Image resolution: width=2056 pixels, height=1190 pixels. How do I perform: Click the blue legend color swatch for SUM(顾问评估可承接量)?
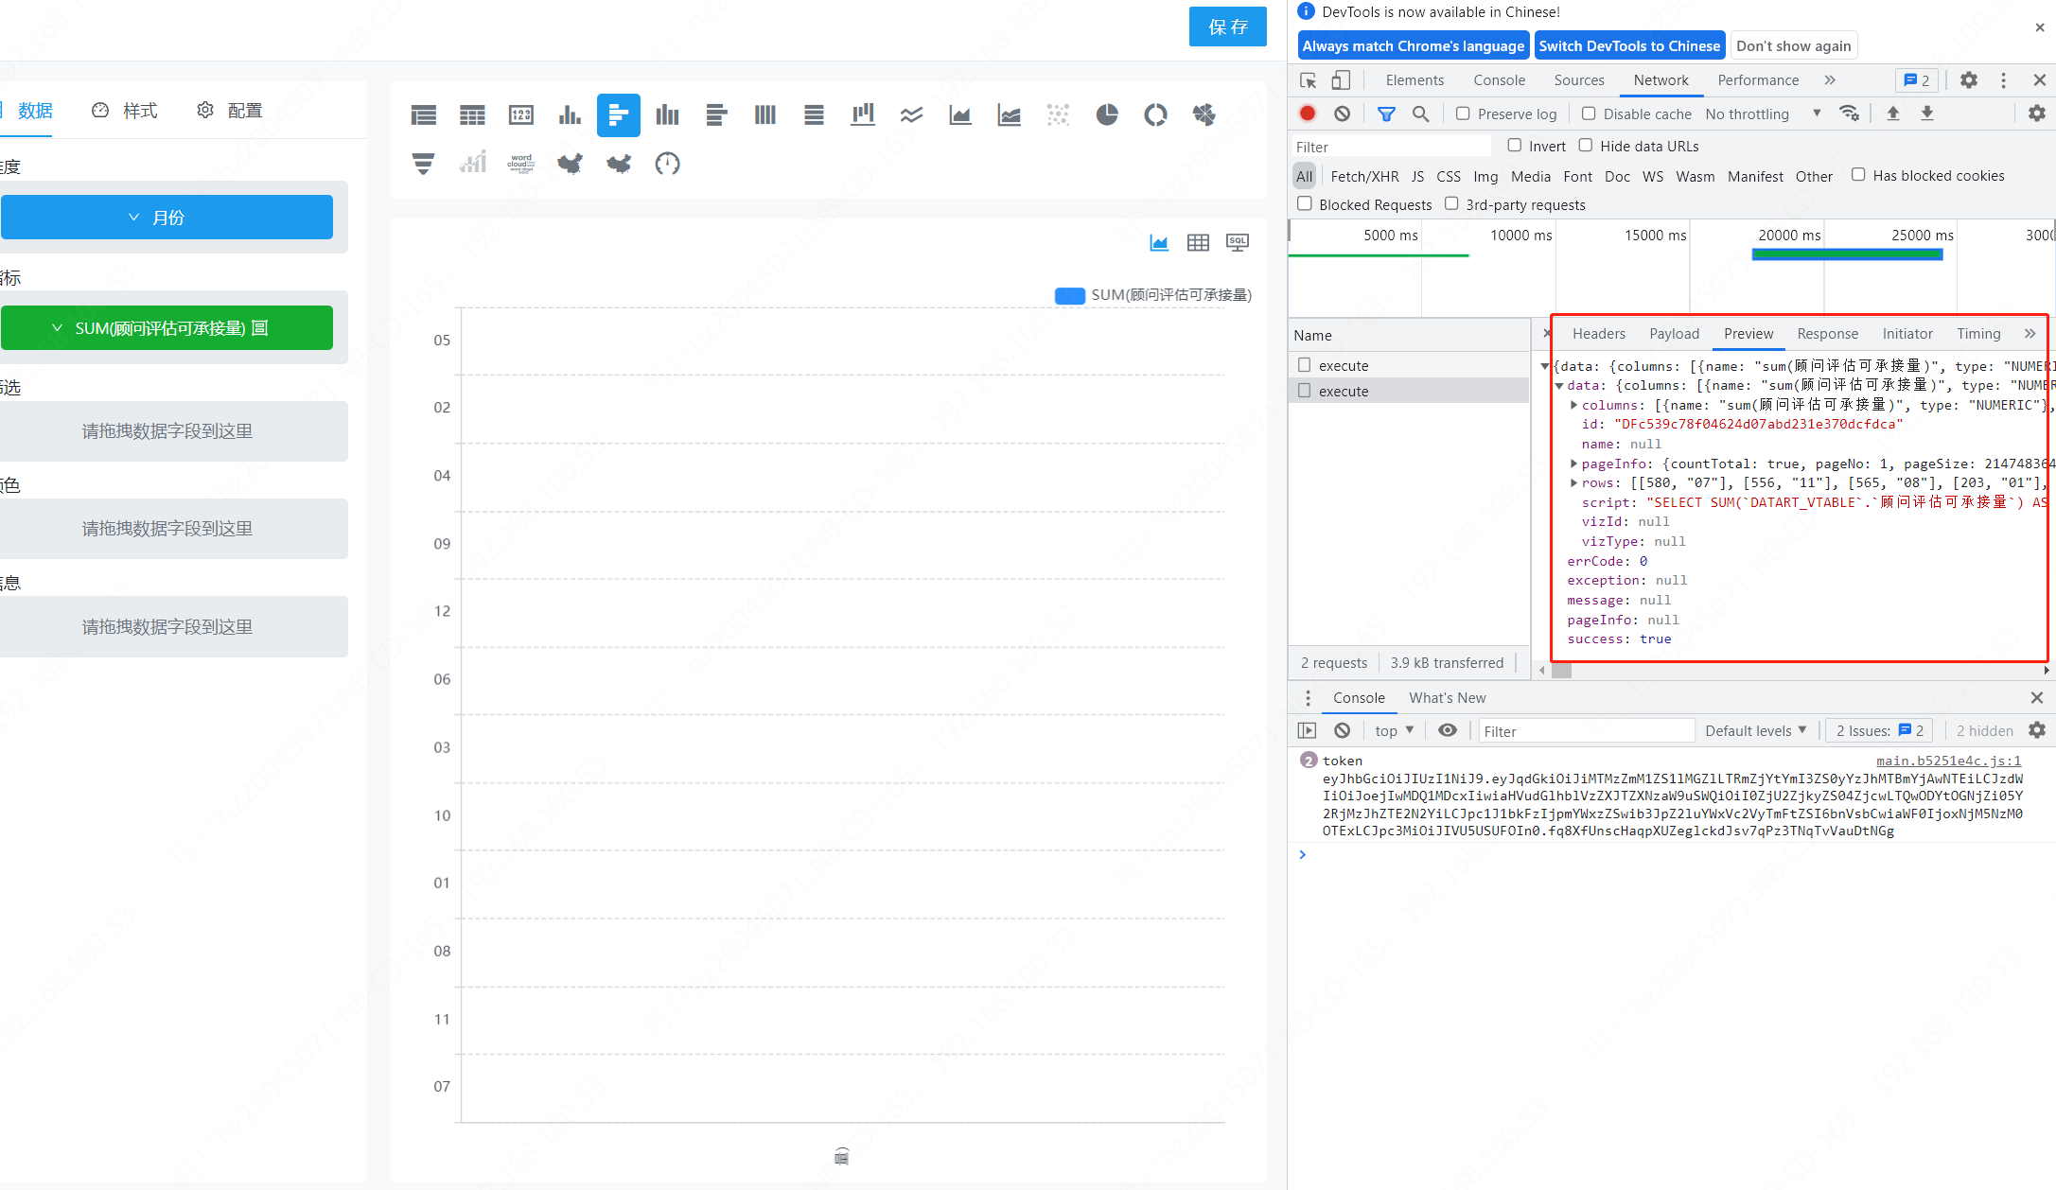[1069, 295]
